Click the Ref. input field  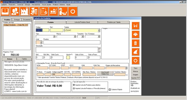(x=57, y=30)
